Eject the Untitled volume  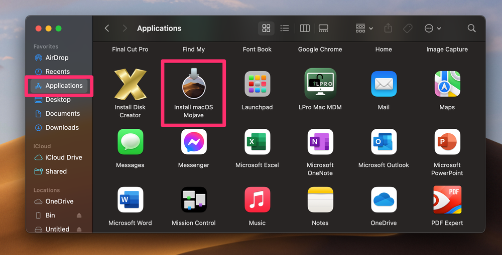coord(79,229)
